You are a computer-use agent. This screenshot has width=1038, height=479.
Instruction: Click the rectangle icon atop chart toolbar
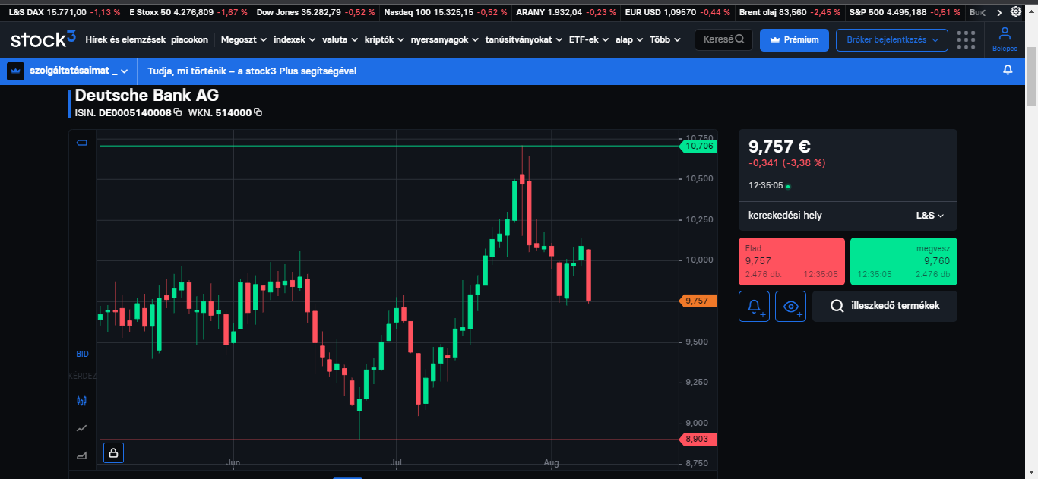pyautogui.click(x=82, y=143)
